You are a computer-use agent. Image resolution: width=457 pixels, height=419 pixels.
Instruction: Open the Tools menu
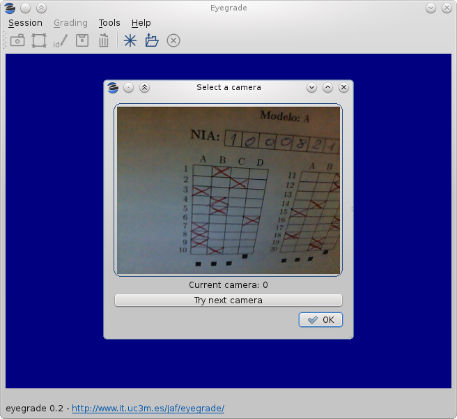click(x=109, y=23)
